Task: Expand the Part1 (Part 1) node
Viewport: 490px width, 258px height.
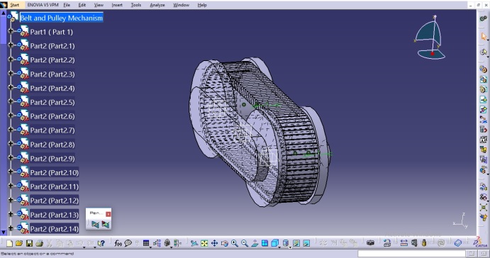Action: pyautogui.click(x=11, y=31)
